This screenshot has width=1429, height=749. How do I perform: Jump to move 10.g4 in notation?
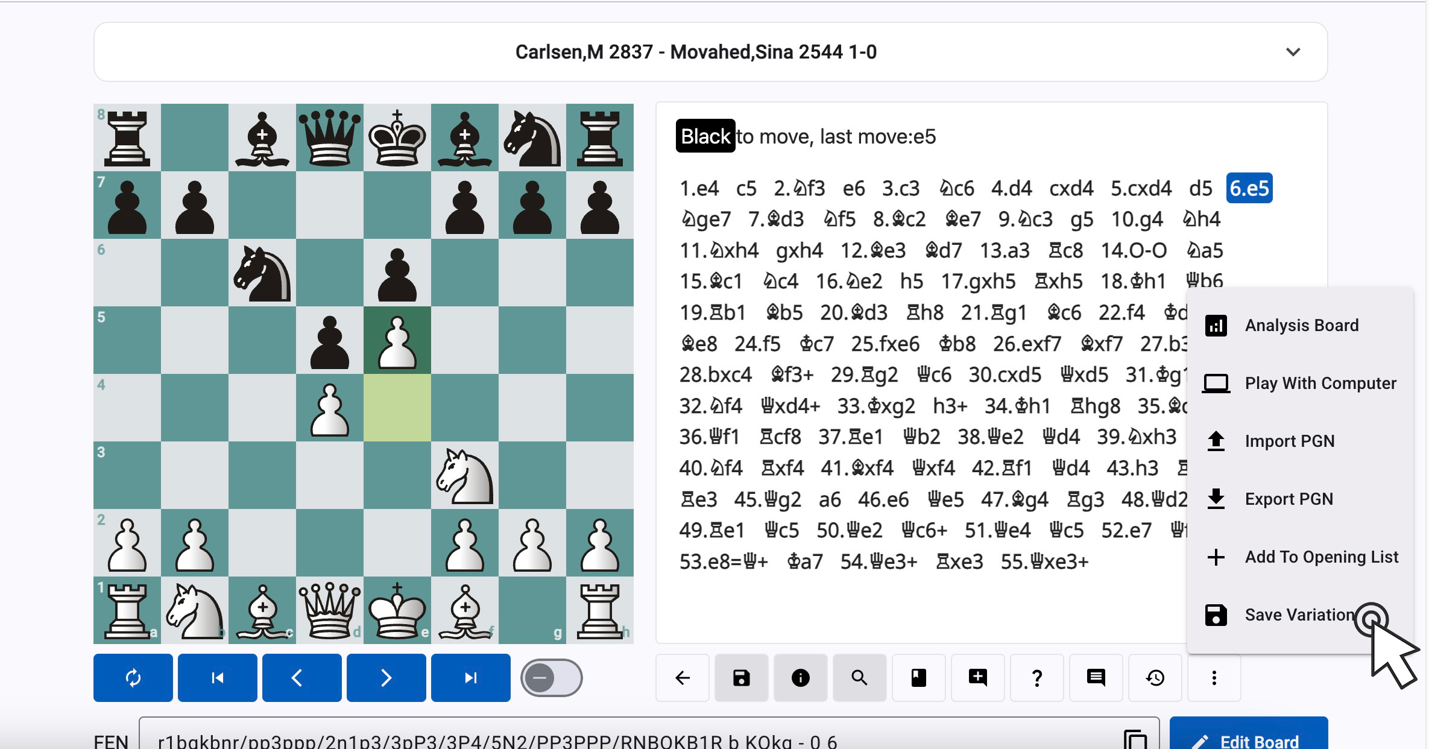1137,220
